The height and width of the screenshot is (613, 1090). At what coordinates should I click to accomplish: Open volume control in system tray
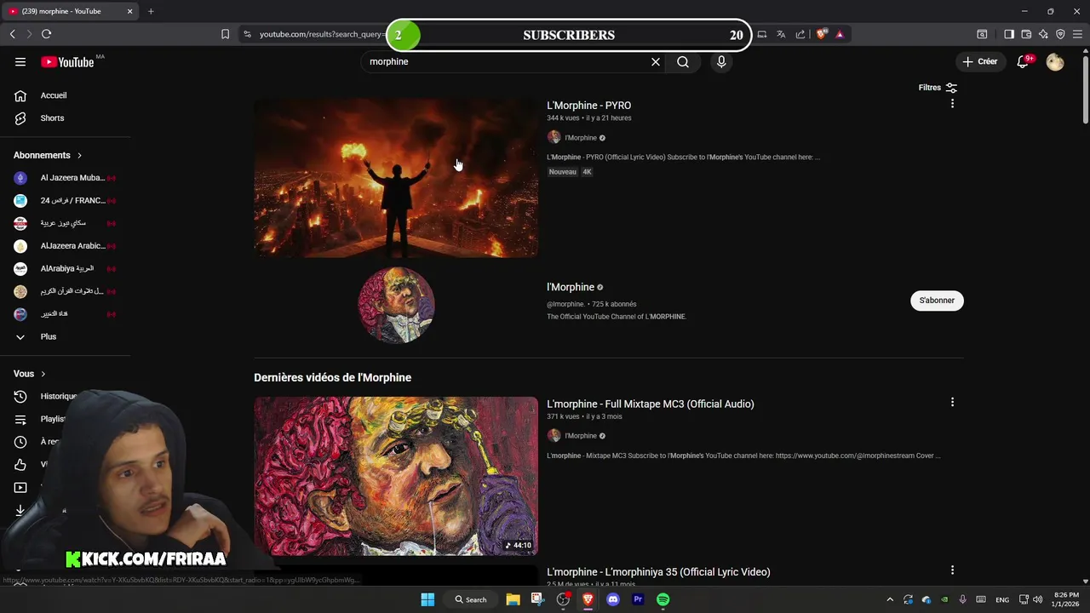[x=1037, y=599]
